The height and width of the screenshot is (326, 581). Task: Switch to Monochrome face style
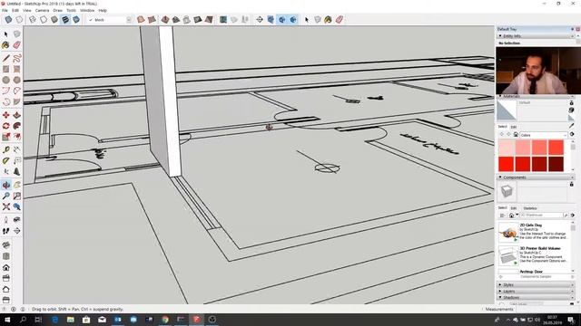point(76,20)
